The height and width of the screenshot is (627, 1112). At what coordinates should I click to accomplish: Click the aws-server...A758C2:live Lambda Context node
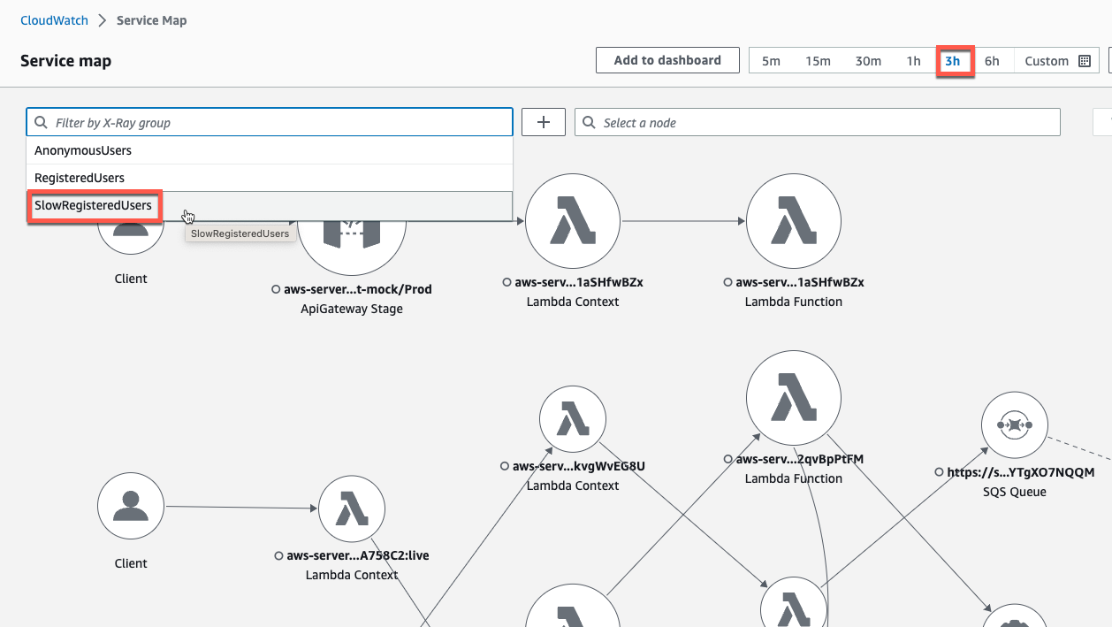pyautogui.click(x=352, y=509)
